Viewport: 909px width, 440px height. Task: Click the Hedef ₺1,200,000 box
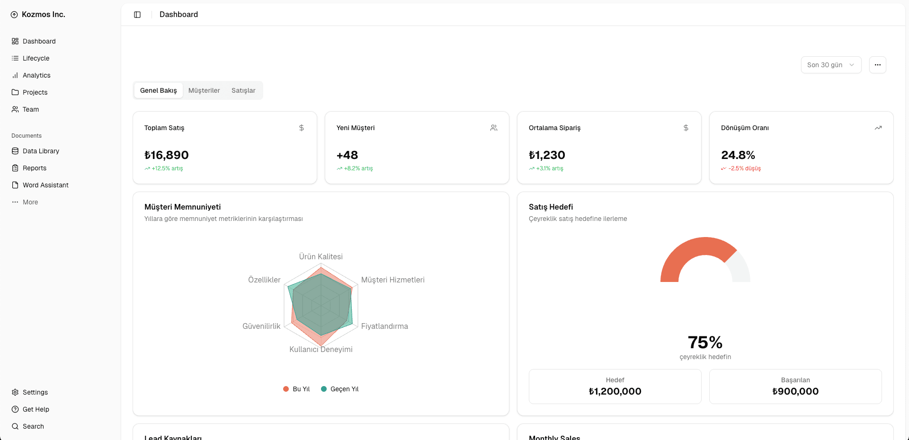[x=615, y=387]
